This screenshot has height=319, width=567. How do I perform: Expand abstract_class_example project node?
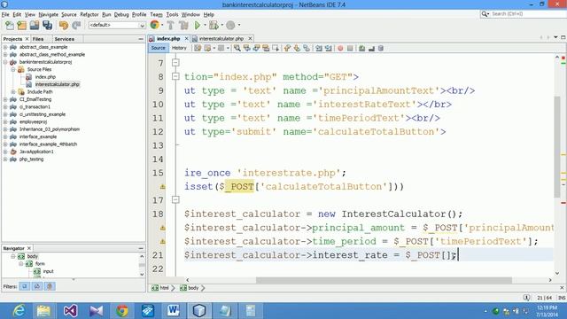5,47
